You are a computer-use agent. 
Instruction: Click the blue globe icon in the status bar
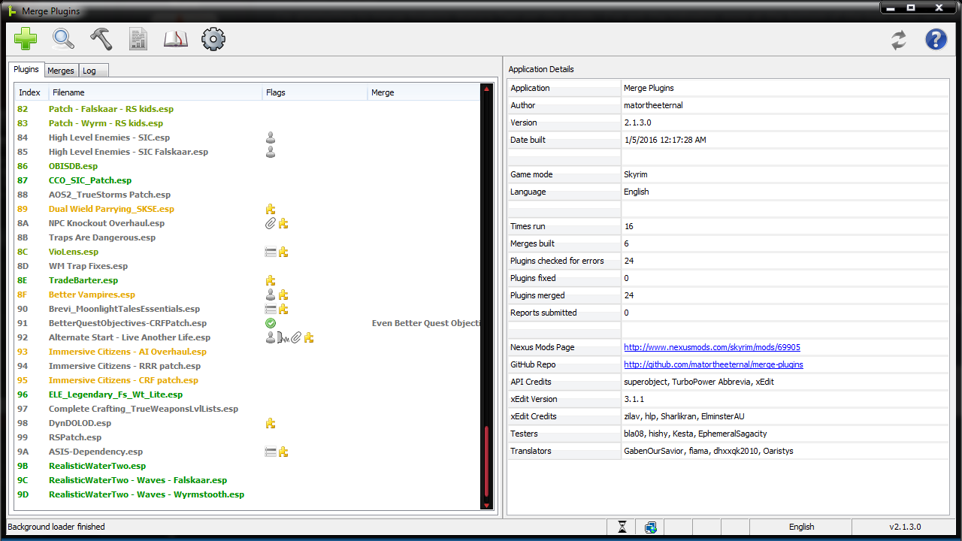(x=651, y=527)
